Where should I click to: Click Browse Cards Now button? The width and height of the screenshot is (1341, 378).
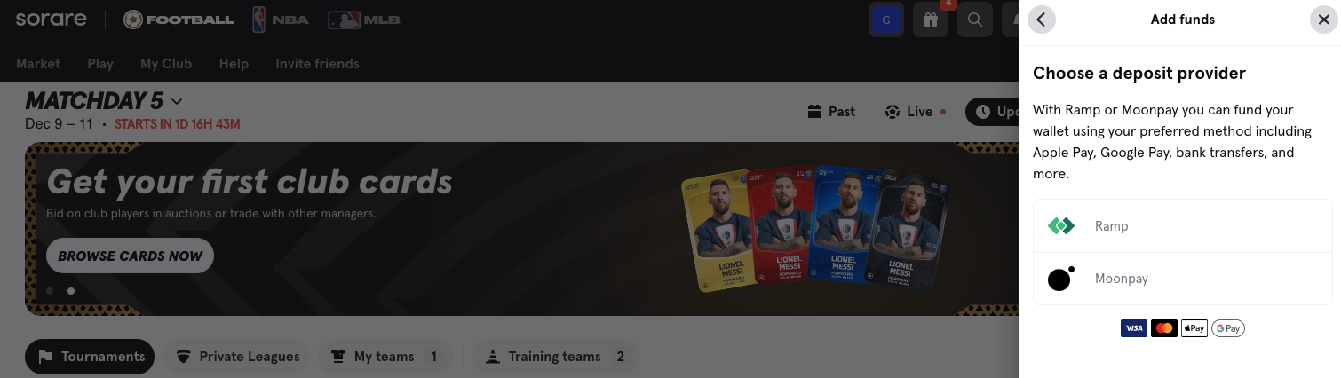point(131,256)
